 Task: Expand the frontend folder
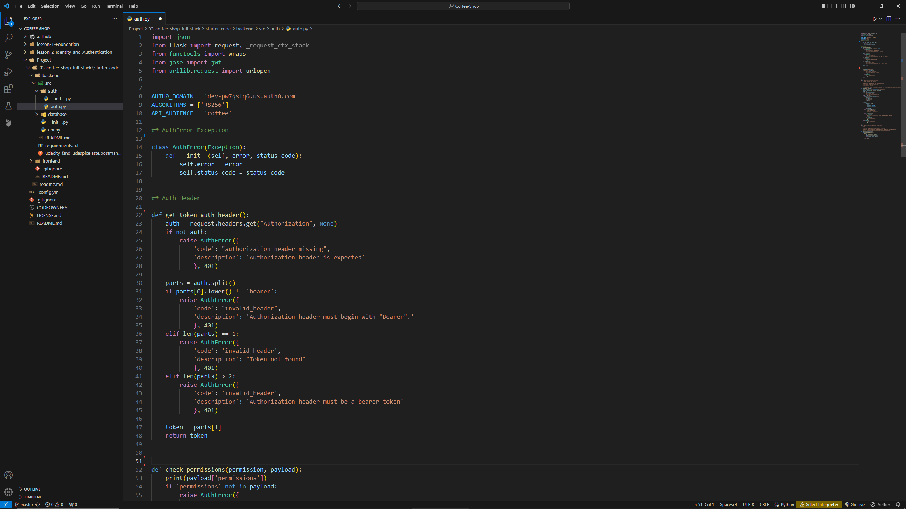[51, 161]
